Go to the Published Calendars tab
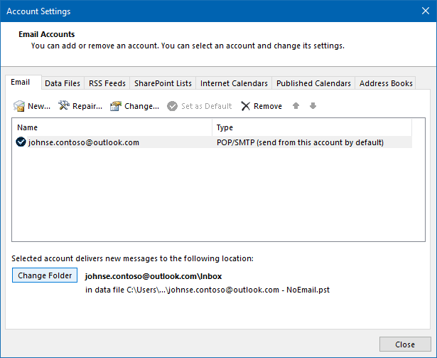This screenshot has width=437, height=358. coord(313,83)
